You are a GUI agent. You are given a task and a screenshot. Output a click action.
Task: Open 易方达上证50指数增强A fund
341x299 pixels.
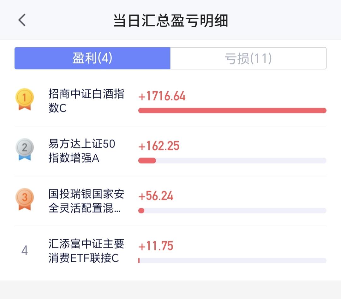[x=81, y=151]
